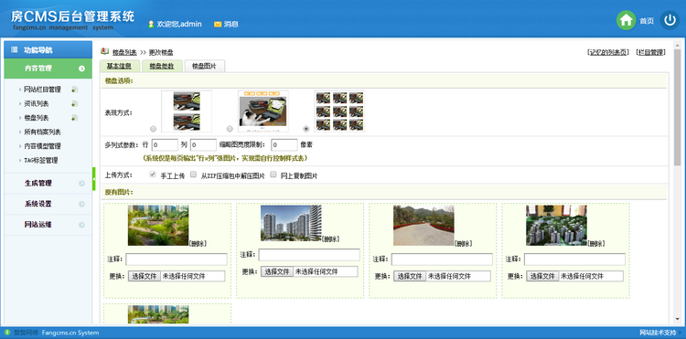Click the book icon before the breadcrumb
Screen dimensions: 686x339
(105, 51)
